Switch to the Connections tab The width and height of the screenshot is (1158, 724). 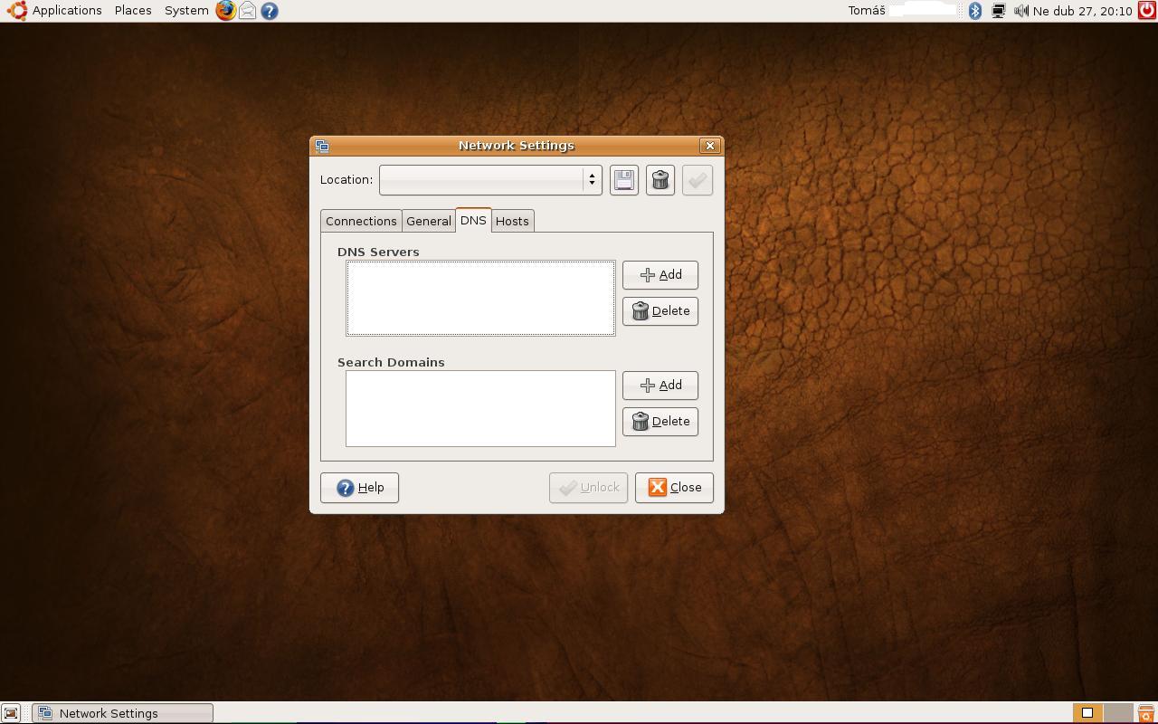pyautogui.click(x=361, y=221)
